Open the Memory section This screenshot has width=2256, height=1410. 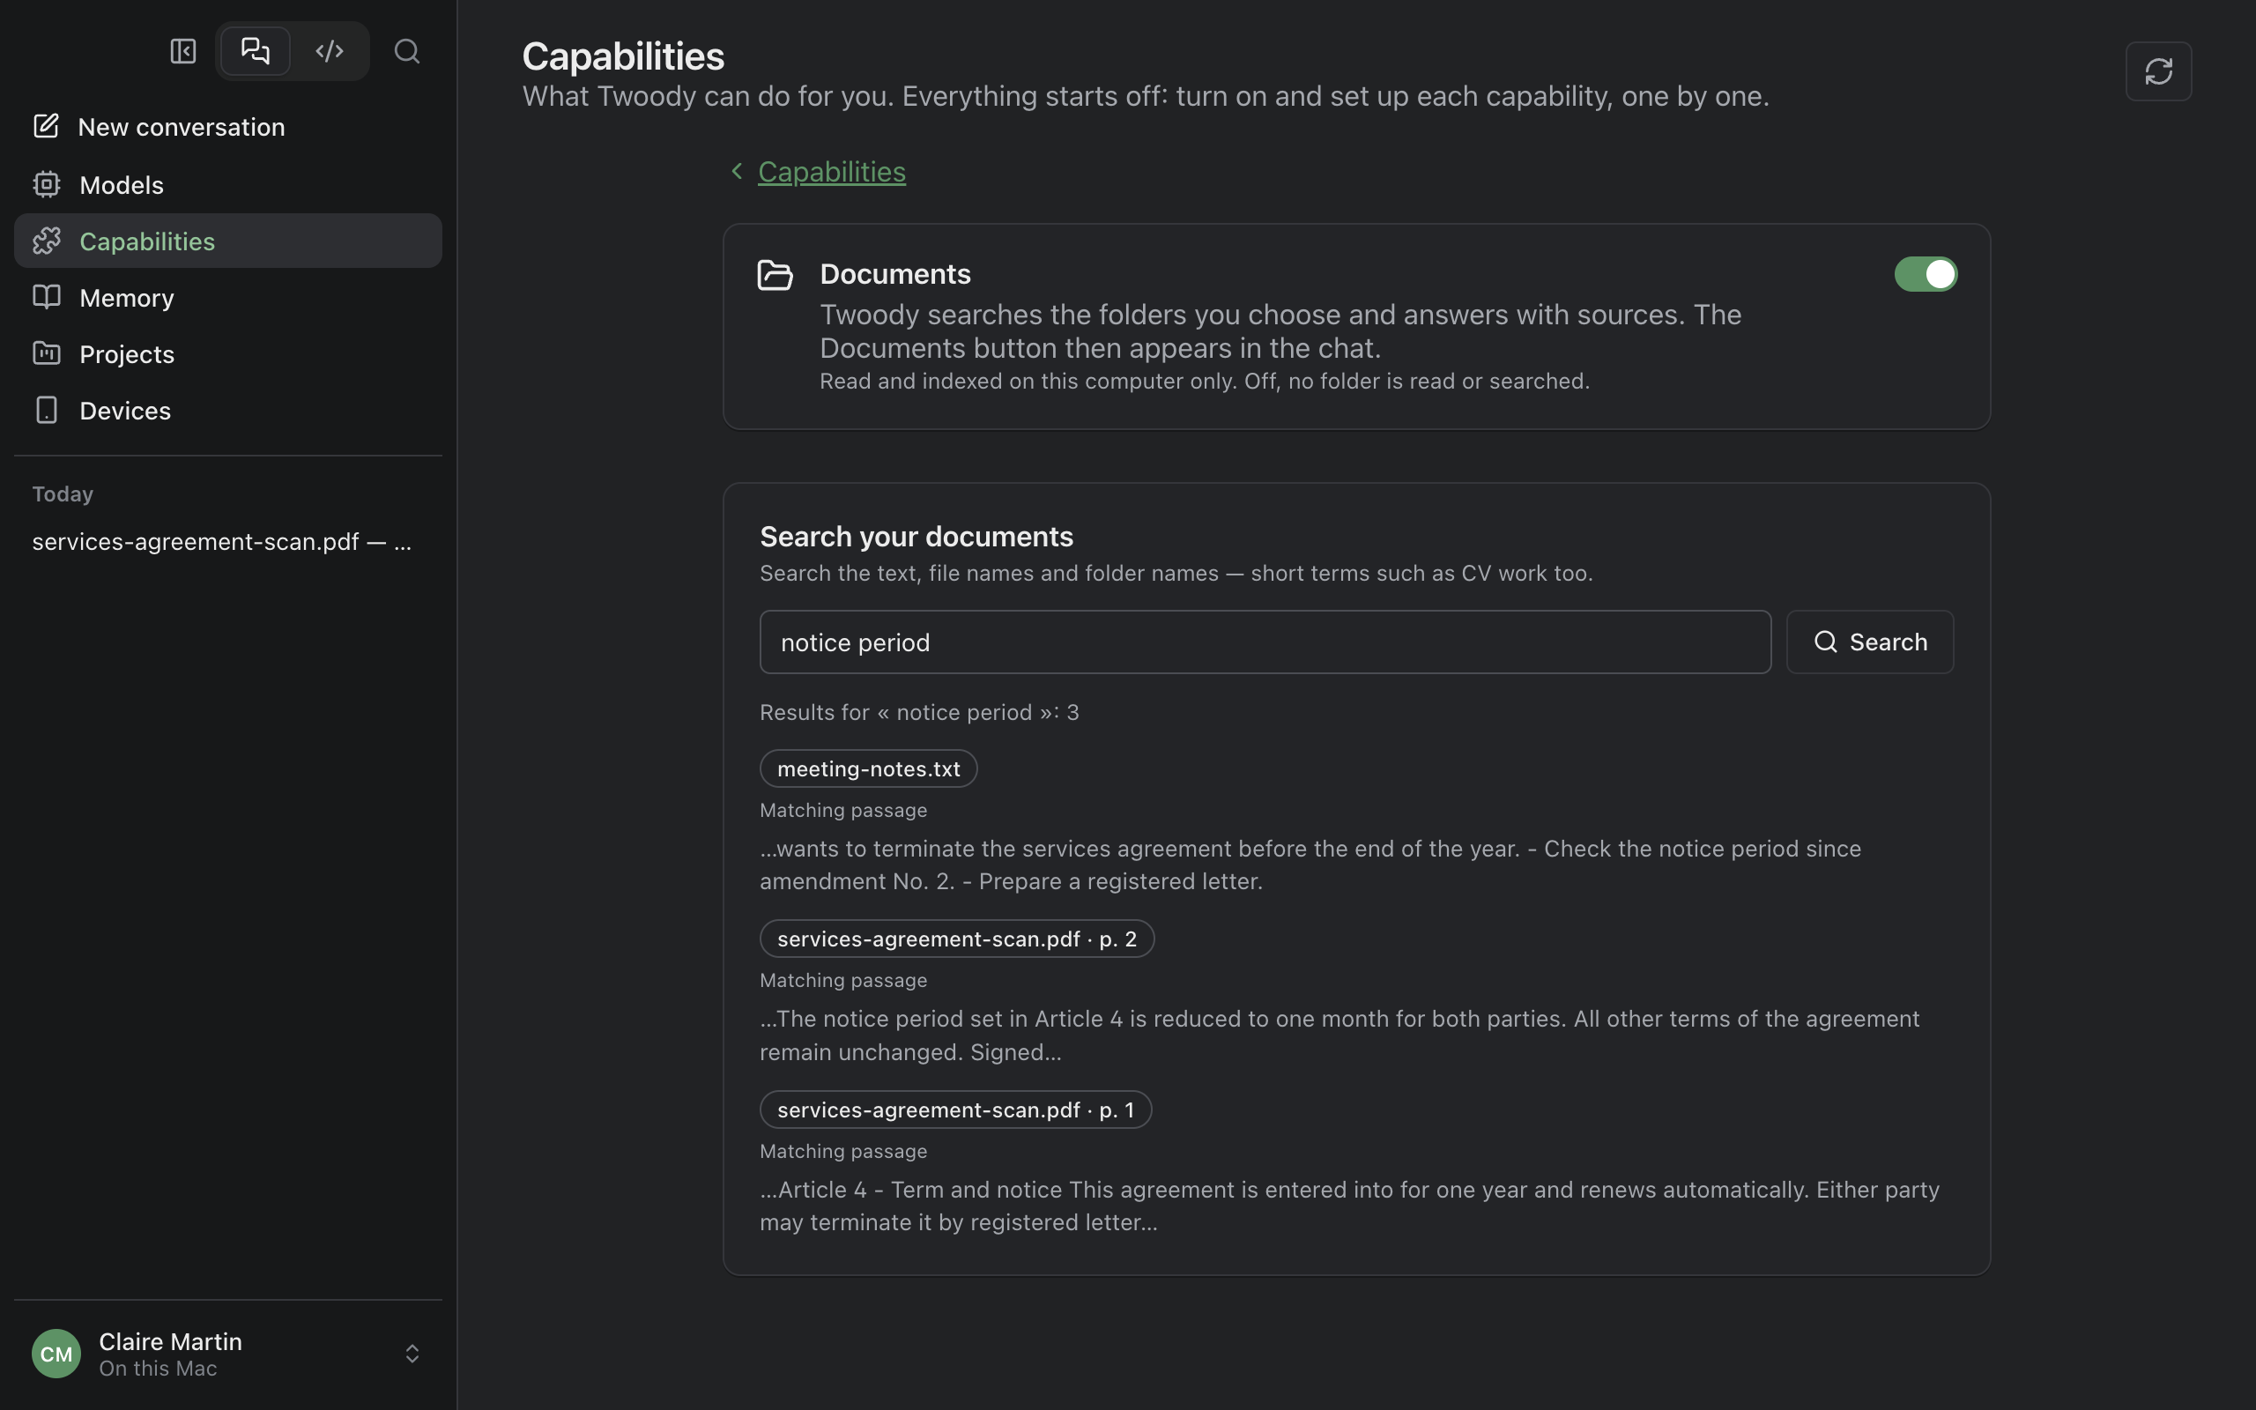[227, 298]
